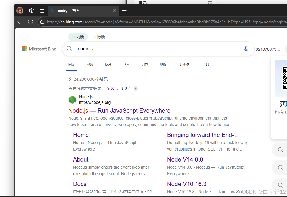Select the 地图 results tab
The image size is (287, 197).
(163, 64)
